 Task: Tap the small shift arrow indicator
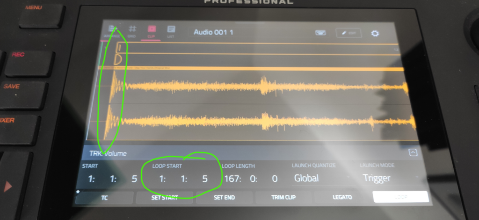78,192
